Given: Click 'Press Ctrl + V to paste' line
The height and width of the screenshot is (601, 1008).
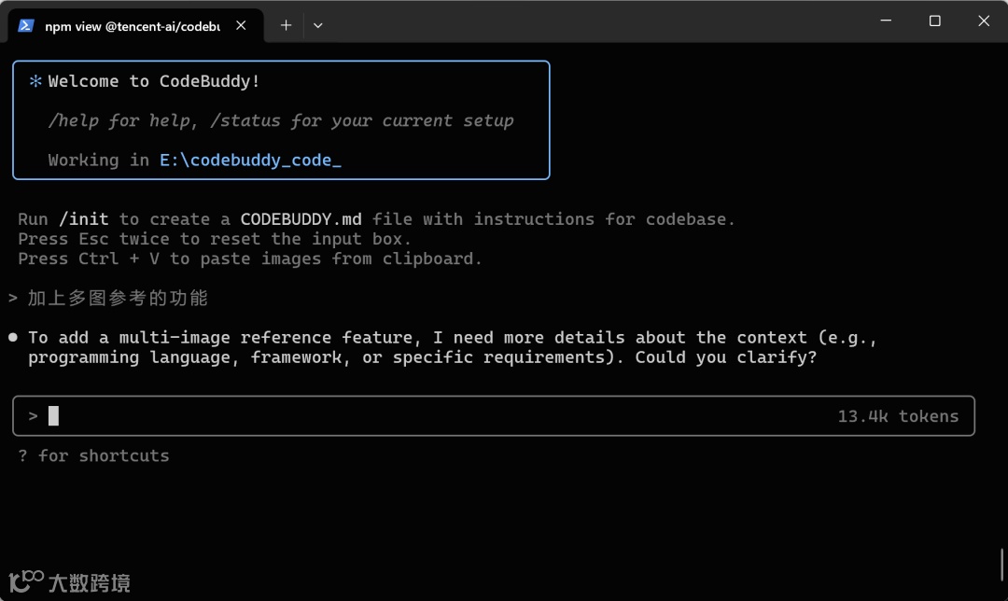Looking at the screenshot, I should coord(249,259).
